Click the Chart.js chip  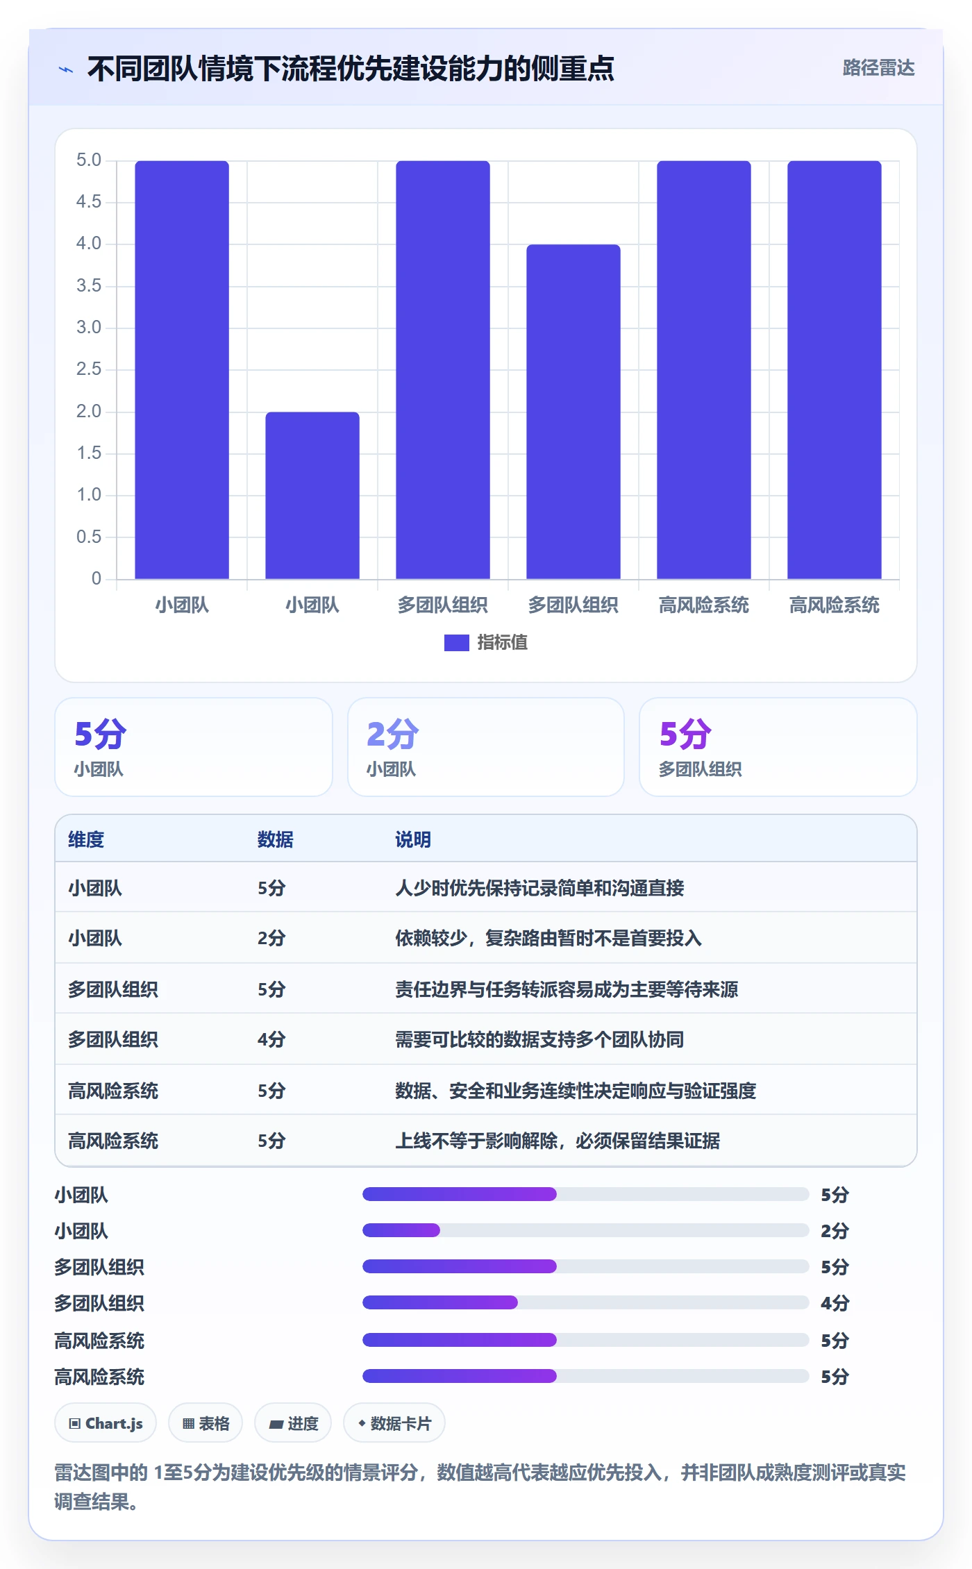point(106,1423)
